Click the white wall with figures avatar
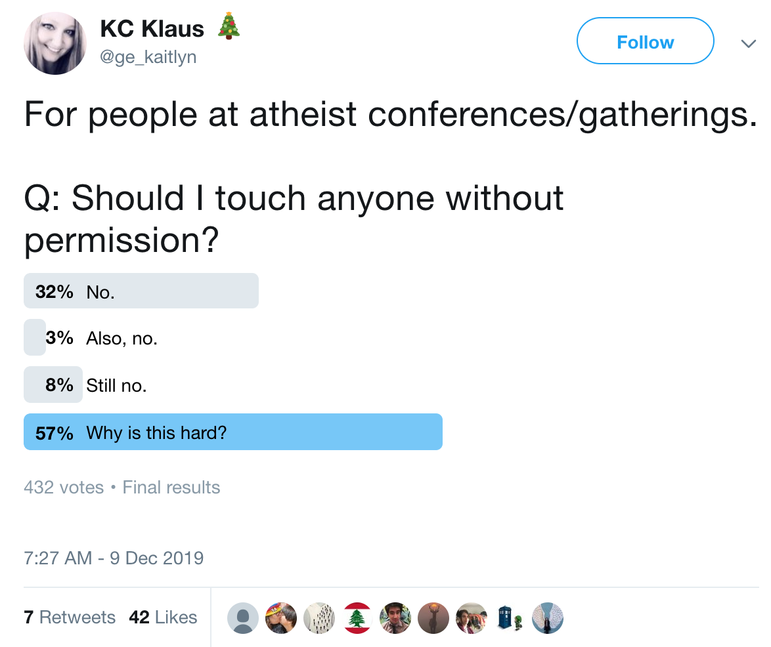Image resolution: width=771 pixels, height=647 pixels. 319,617
